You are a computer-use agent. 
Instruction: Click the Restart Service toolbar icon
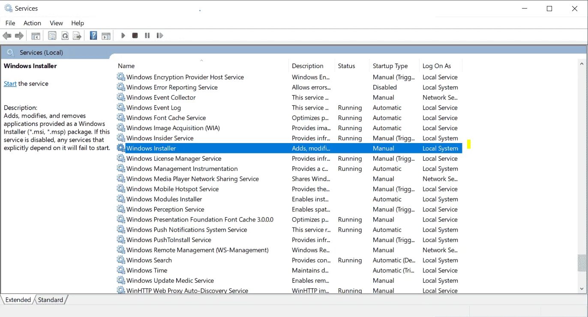159,35
